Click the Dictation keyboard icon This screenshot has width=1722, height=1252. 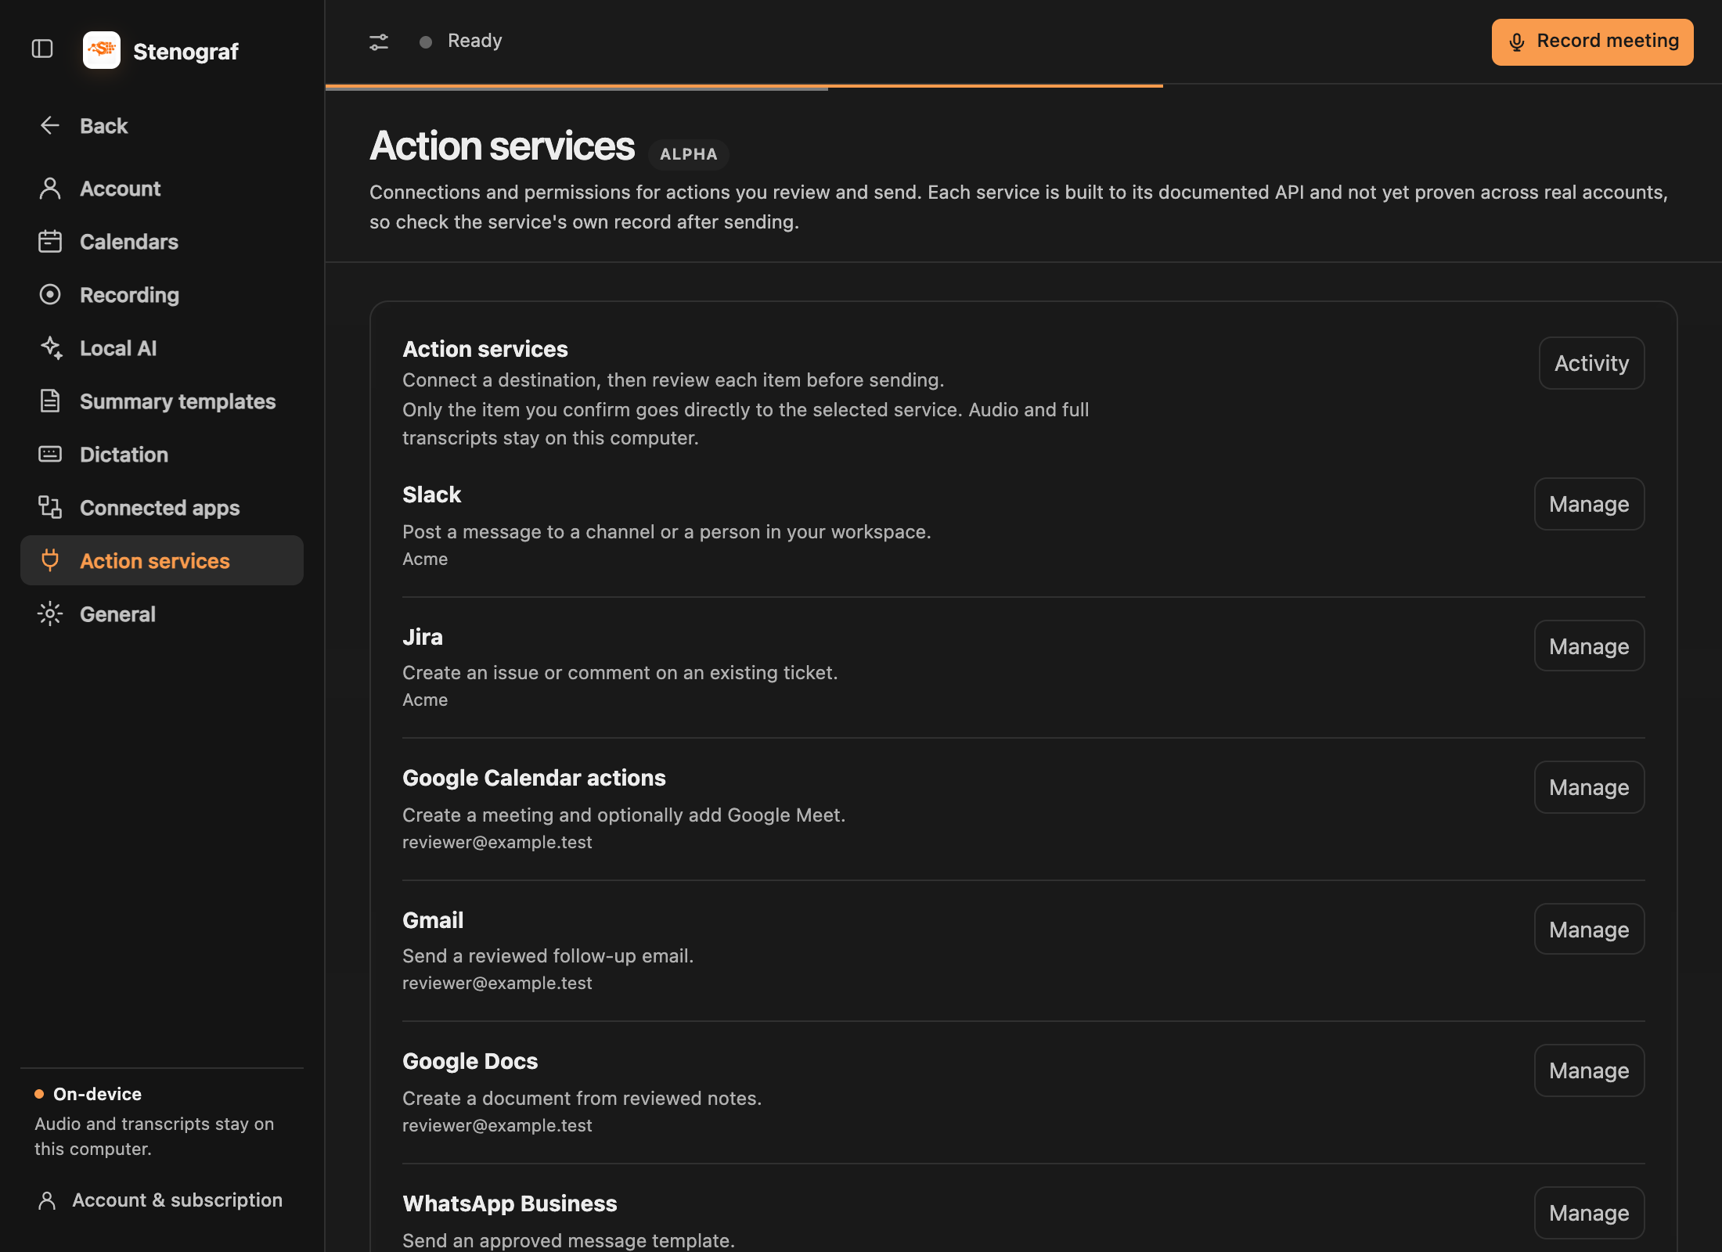pos(50,454)
